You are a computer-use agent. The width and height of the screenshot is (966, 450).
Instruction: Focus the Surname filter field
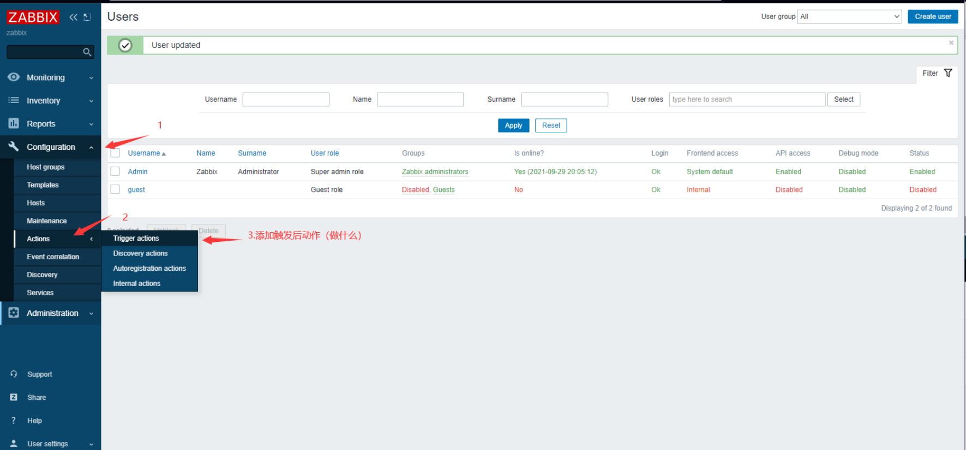pos(565,99)
